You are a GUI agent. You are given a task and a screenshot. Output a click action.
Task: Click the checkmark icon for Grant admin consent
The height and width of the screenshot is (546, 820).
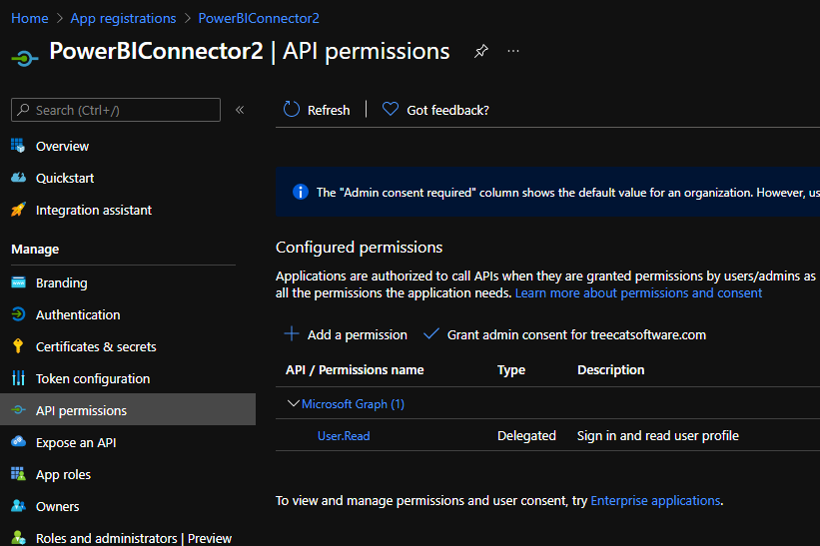[430, 333]
